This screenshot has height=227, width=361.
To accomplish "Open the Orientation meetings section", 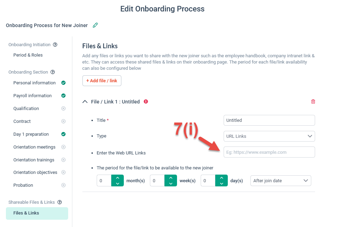I will [34, 147].
